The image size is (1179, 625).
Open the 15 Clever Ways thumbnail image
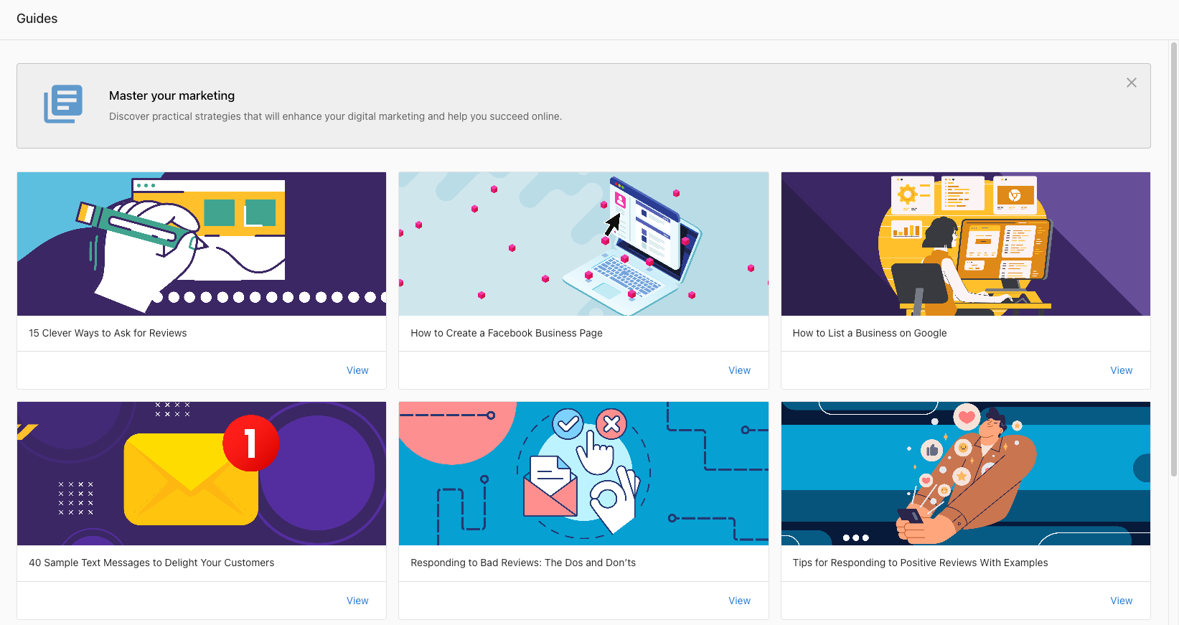coord(202,244)
